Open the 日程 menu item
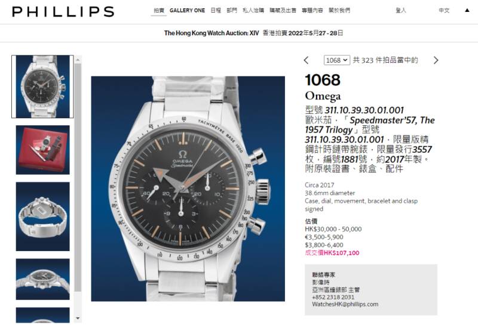Viewport: 478px width, 334px height. (x=216, y=10)
